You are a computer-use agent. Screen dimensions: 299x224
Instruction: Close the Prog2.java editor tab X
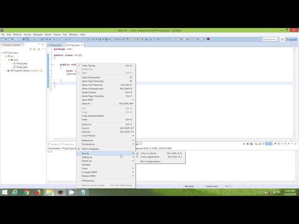pyautogui.click(x=82, y=45)
